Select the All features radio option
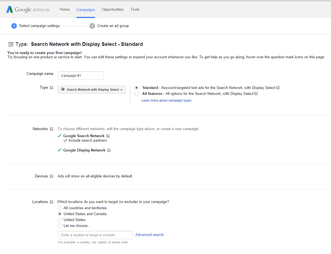Viewport: 331px width, 254px height. click(x=137, y=93)
